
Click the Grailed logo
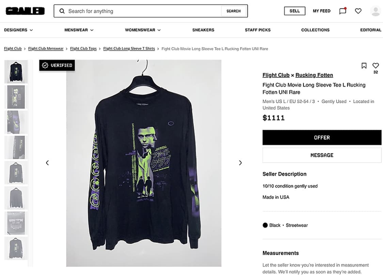tap(25, 11)
